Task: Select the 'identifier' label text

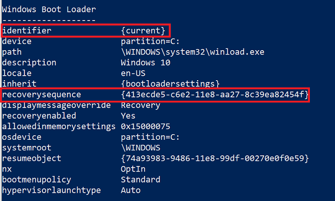Action: click(27, 31)
